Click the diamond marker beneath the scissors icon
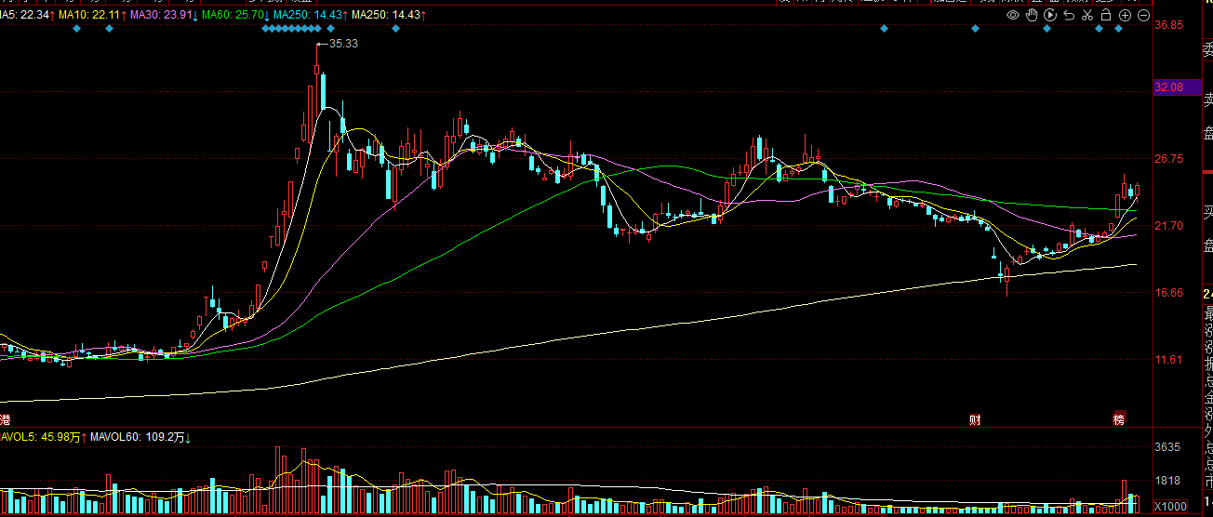This screenshot has height=517, width=1213. pos(1099,29)
